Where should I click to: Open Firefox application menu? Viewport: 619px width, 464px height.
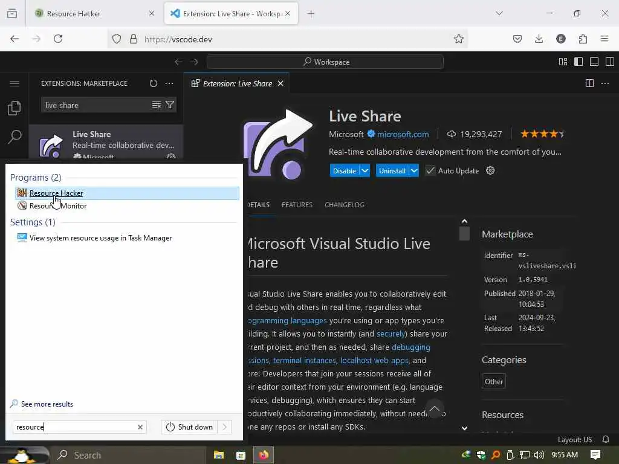(604, 39)
